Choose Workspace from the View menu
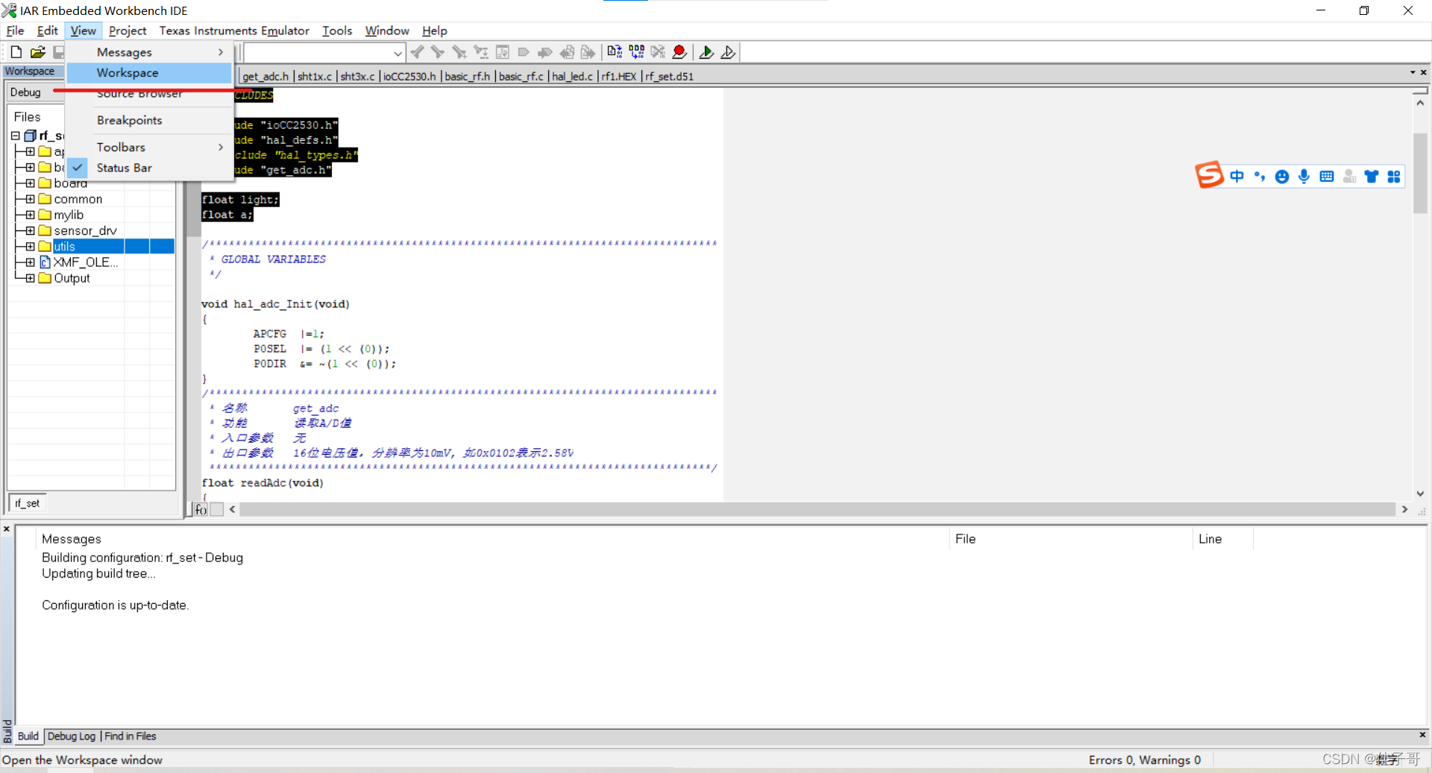 coord(150,73)
